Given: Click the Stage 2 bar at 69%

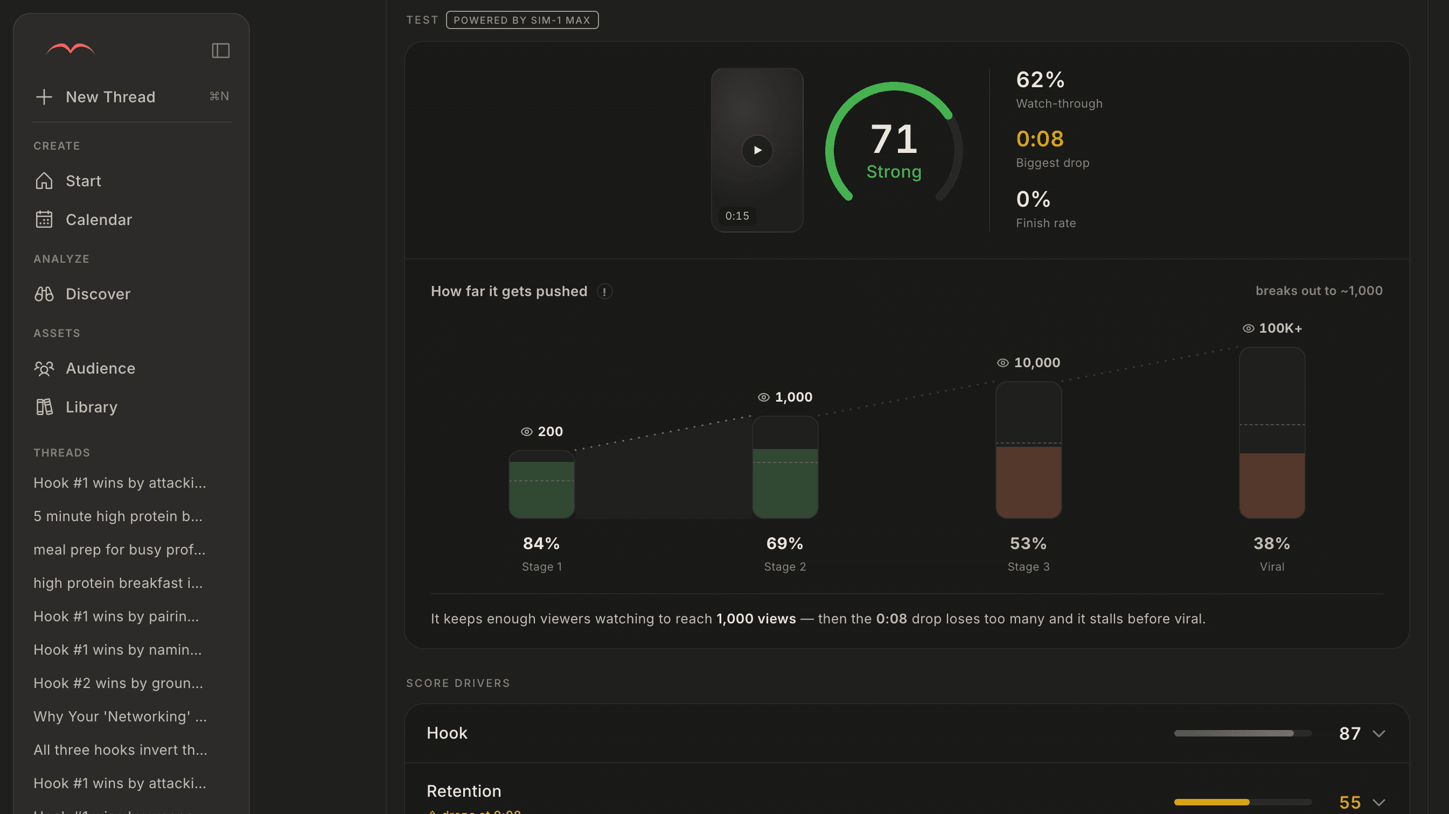Looking at the screenshot, I should click(785, 467).
